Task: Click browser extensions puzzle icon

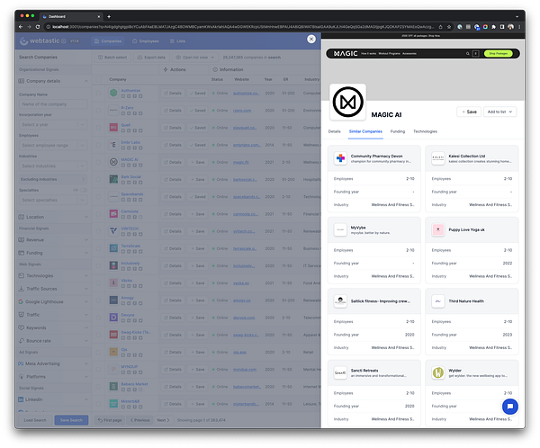Action: [493, 27]
